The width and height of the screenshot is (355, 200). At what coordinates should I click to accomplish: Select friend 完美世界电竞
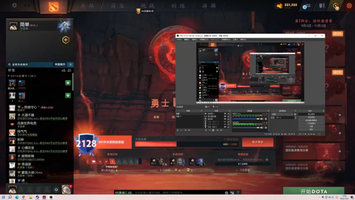coord(39,124)
